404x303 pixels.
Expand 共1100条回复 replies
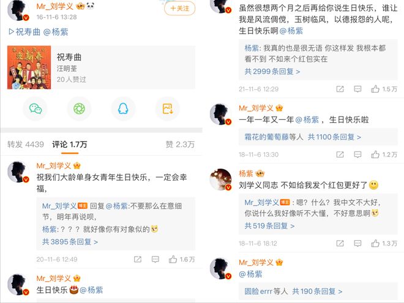tap(334, 137)
